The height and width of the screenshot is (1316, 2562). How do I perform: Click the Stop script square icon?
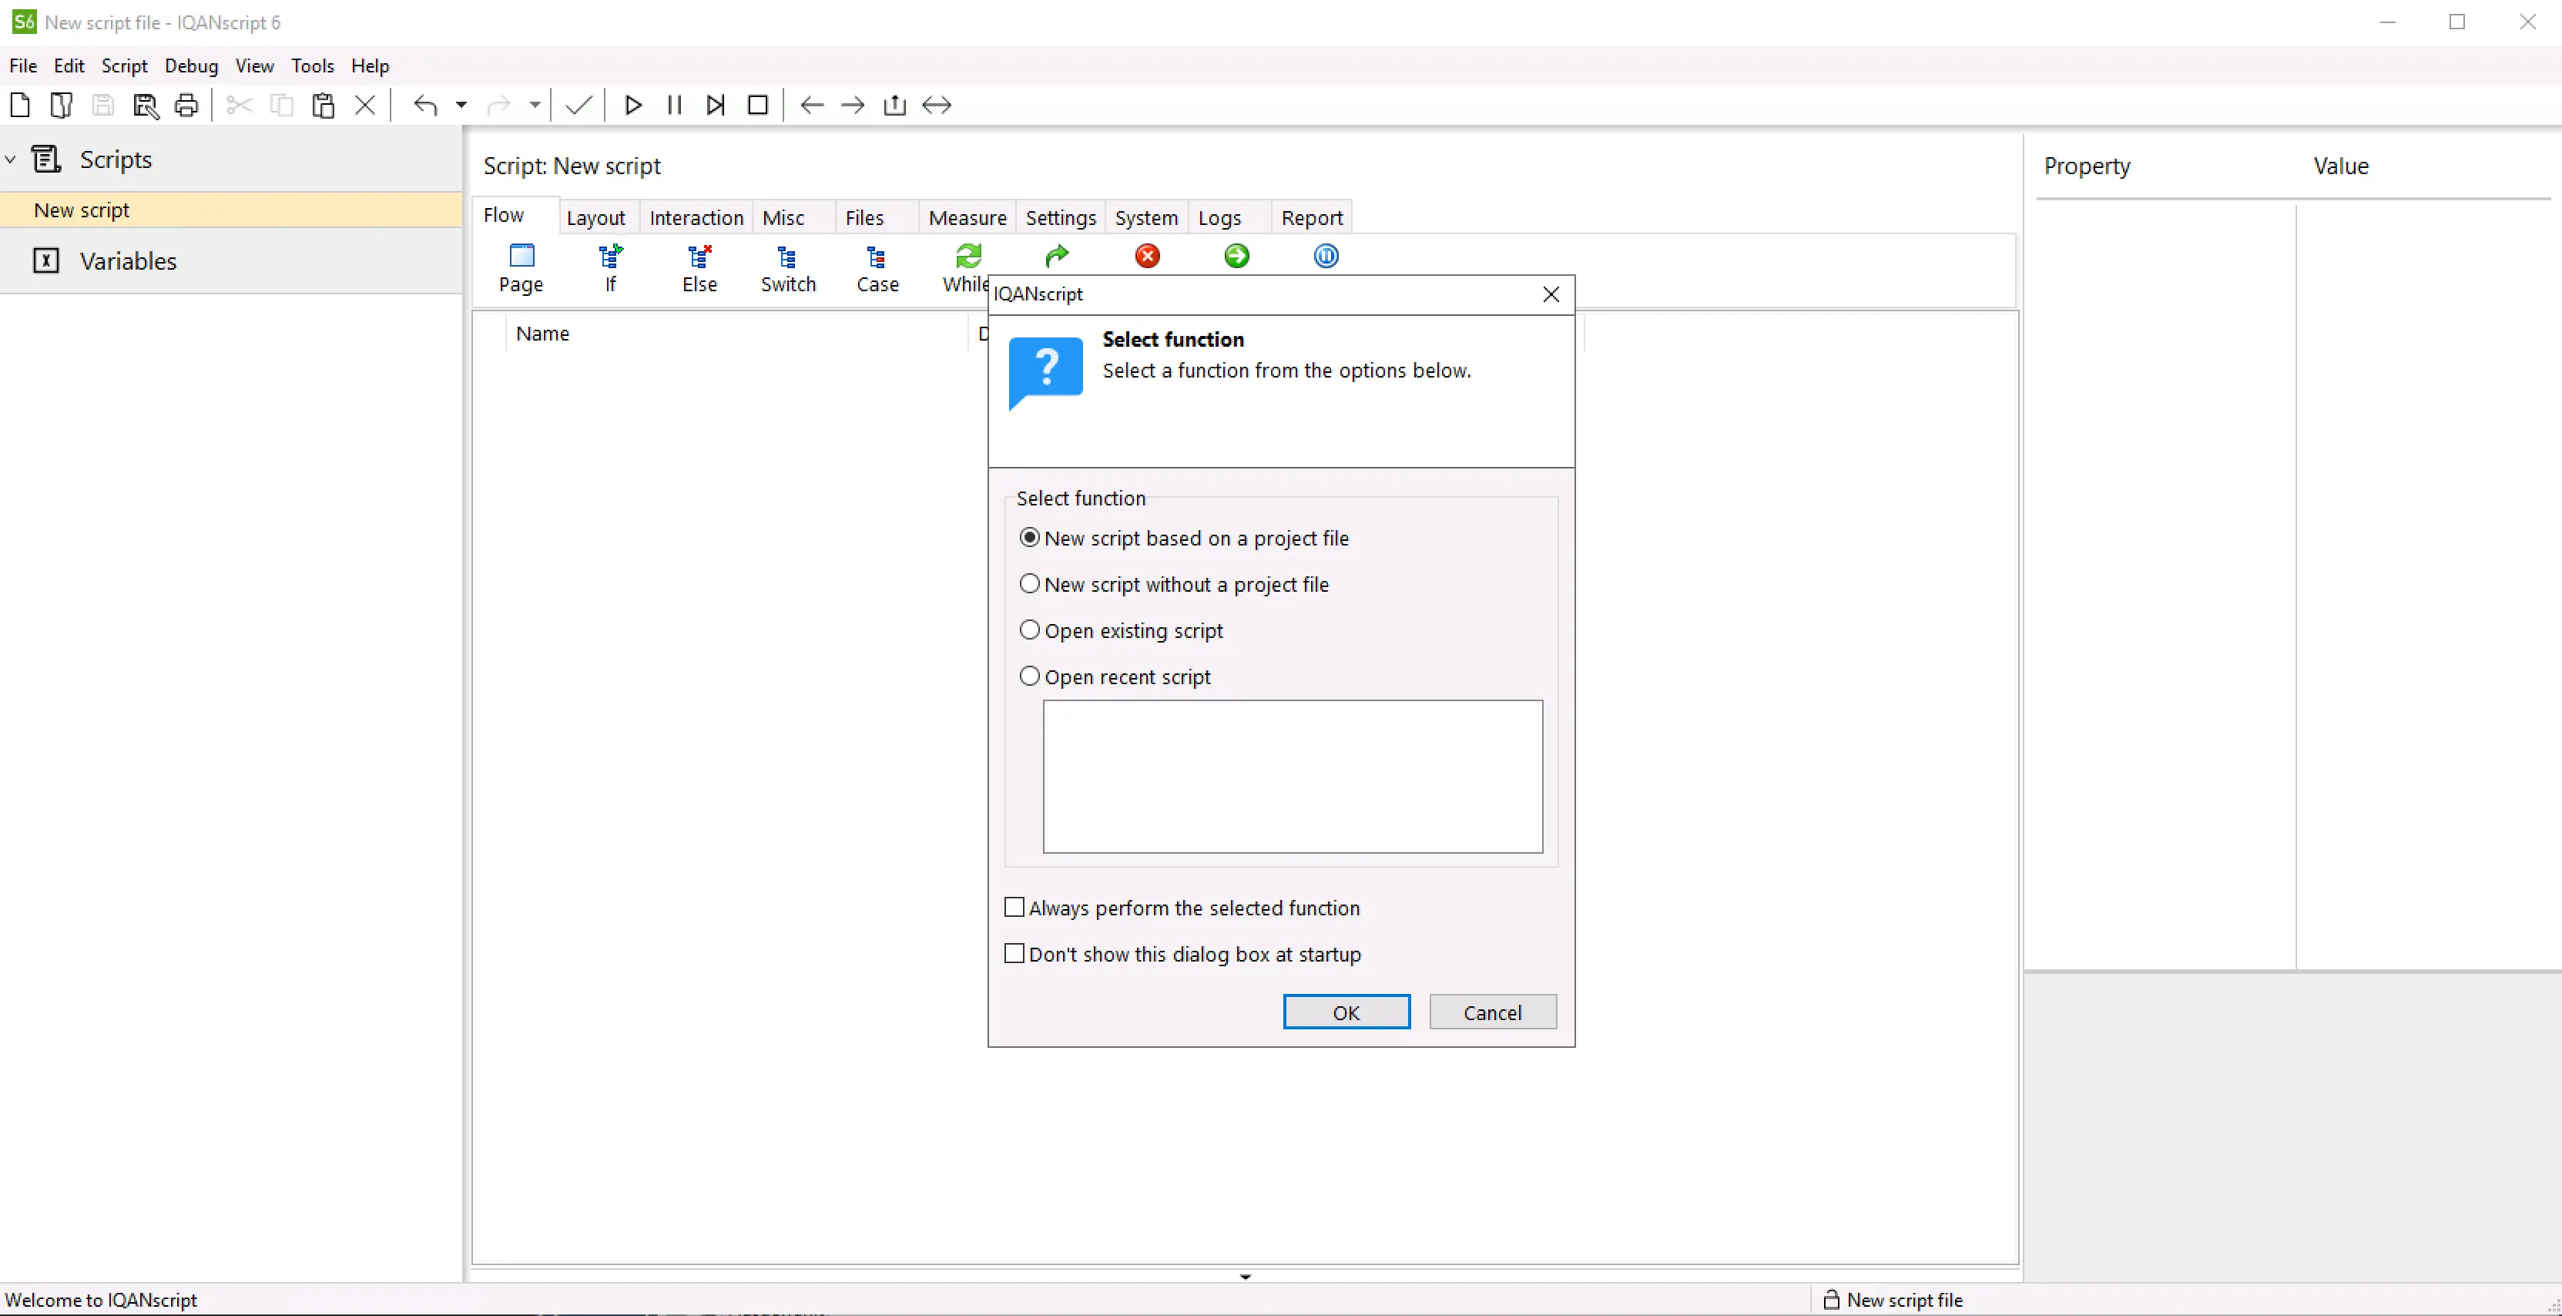[x=757, y=106]
